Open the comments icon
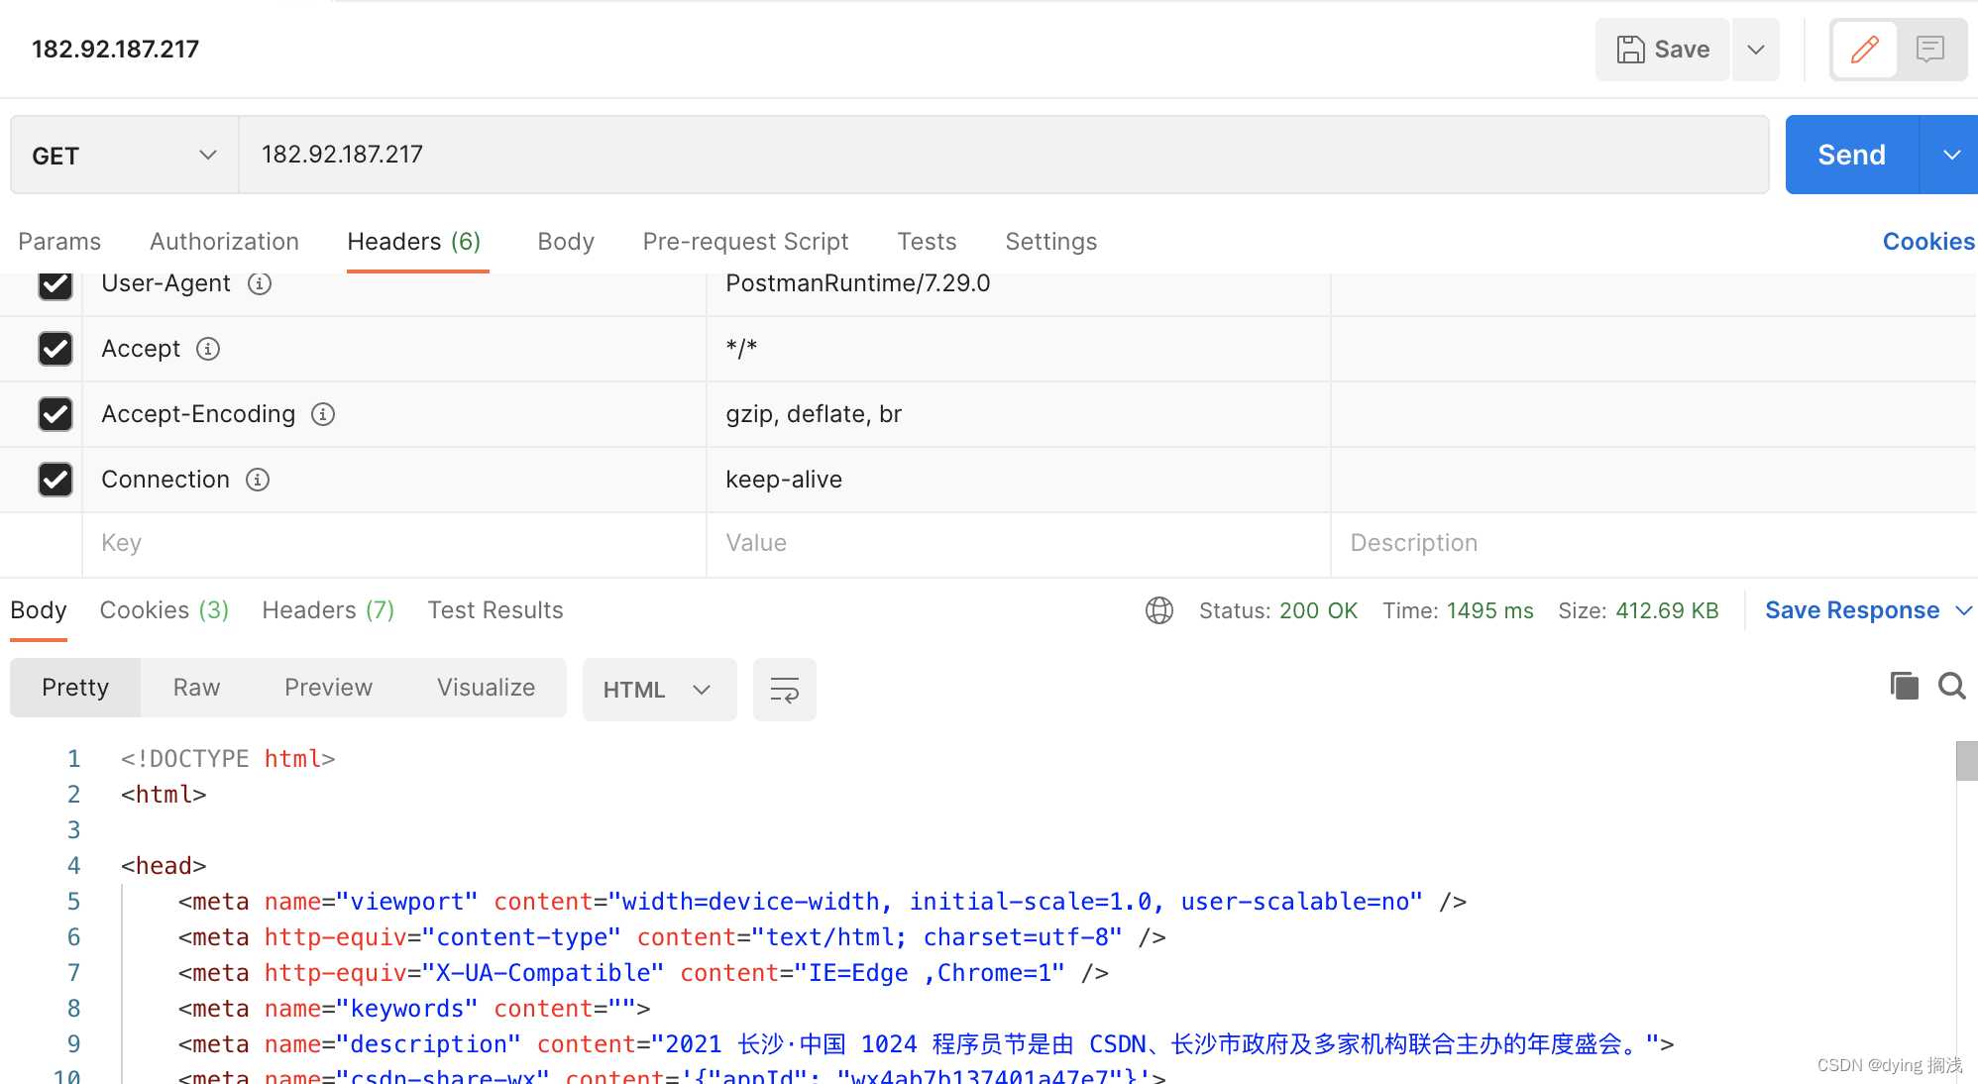Image resolution: width=1978 pixels, height=1084 pixels. [x=1929, y=50]
